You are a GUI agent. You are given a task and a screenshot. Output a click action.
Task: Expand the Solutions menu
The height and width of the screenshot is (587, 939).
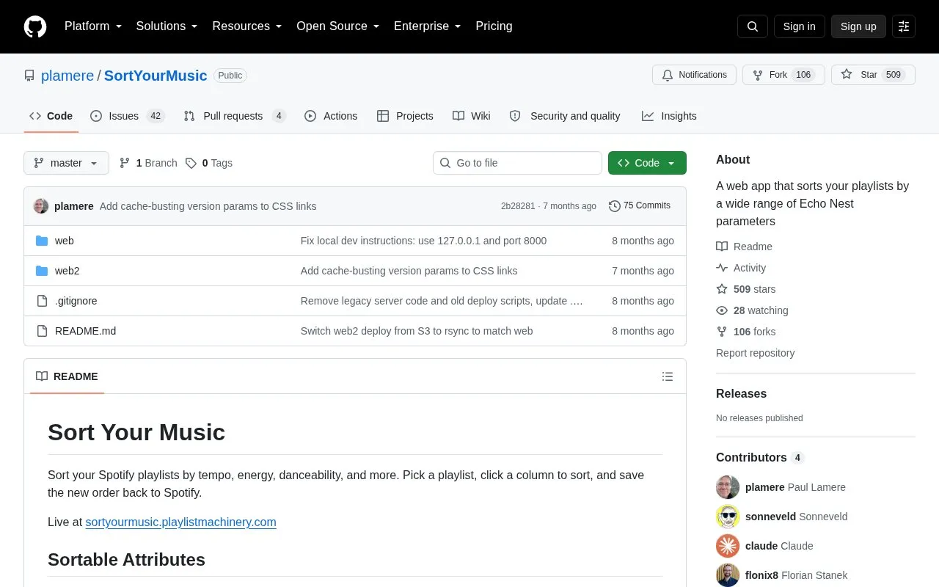pos(167,26)
